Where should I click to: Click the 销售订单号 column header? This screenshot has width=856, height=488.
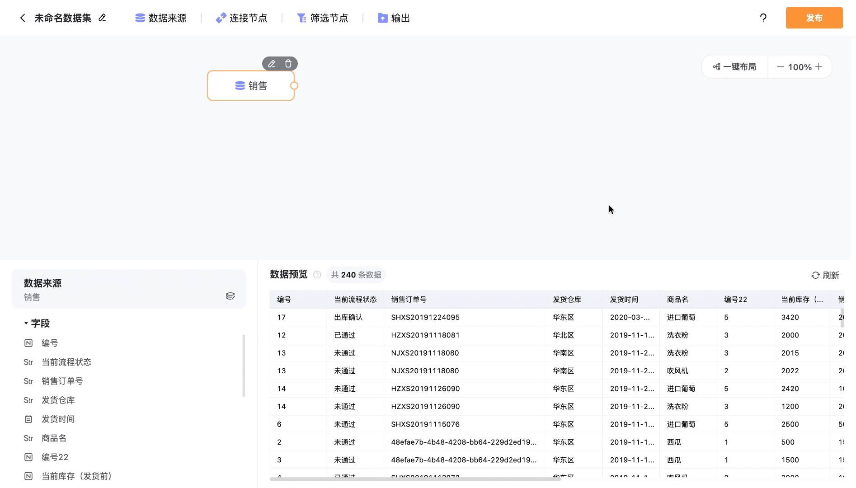click(x=465, y=300)
